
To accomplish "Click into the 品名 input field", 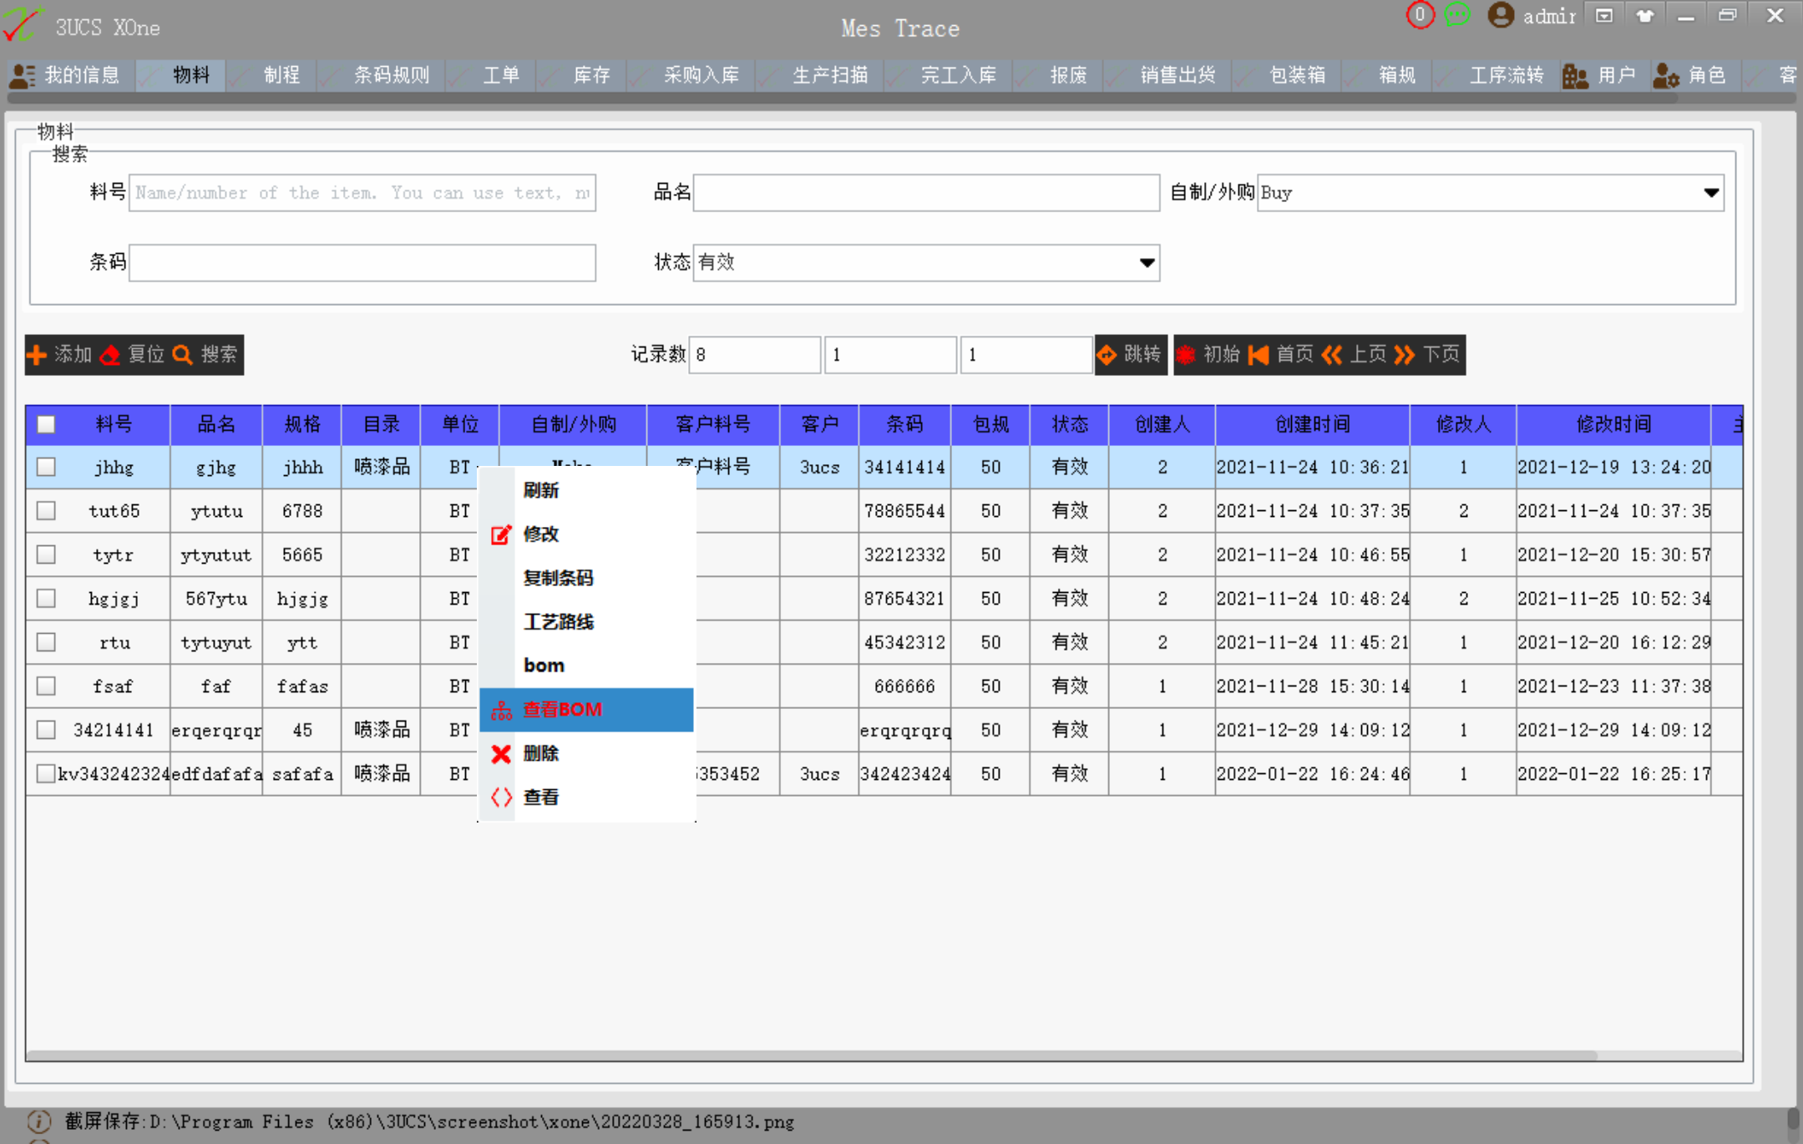I will coord(926,193).
